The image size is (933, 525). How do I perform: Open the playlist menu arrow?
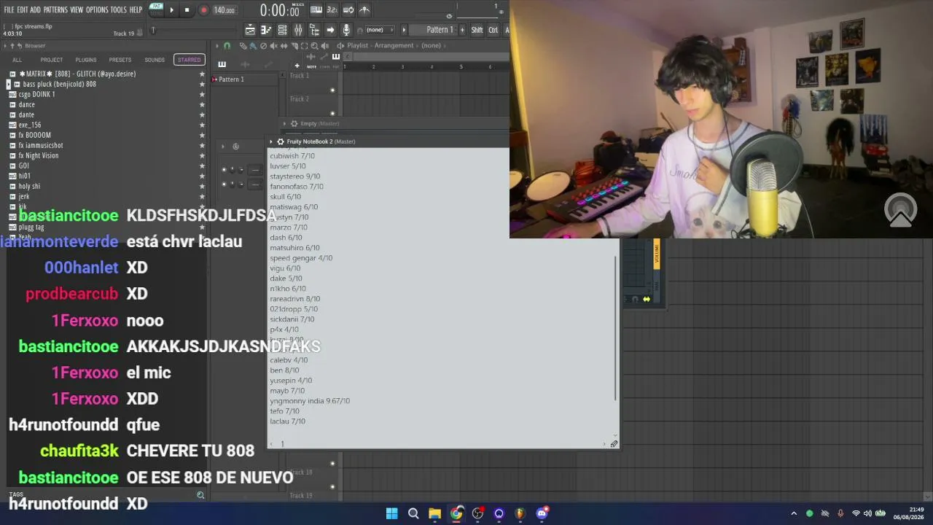[x=216, y=46]
